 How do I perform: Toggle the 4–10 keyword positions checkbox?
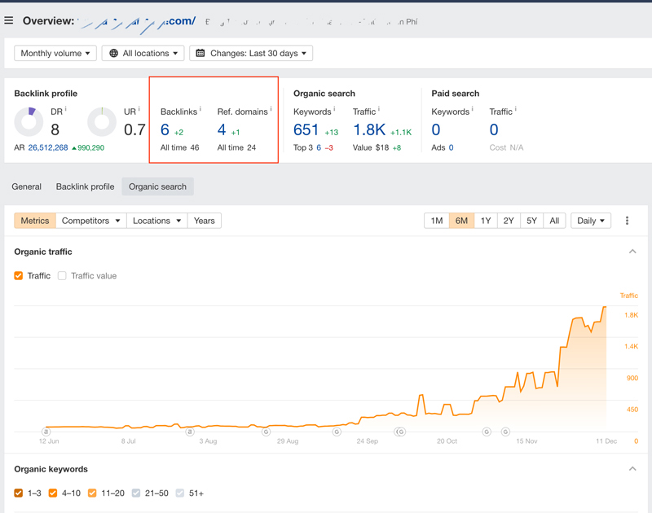[x=53, y=493]
